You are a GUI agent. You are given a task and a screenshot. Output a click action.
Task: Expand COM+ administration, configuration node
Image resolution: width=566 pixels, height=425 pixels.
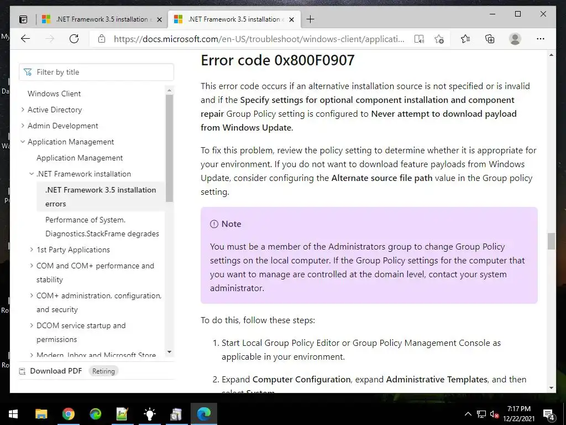click(x=32, y=296)
